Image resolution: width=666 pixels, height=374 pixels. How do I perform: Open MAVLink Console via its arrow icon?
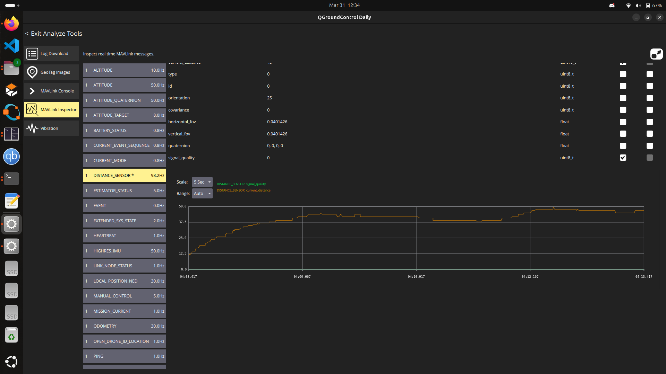(x=32, y=91)
